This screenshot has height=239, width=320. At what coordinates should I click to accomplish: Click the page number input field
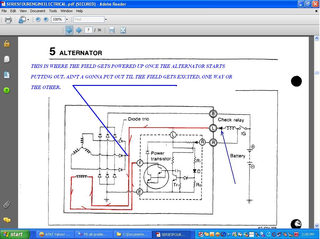[88, 30]
